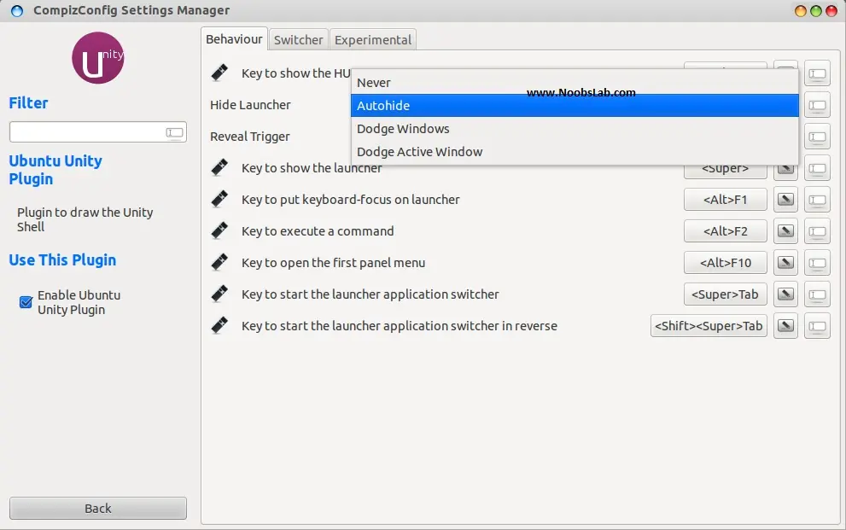Open the Experimental tab
The width and height of the screenshot is (846, 530).
373,40
